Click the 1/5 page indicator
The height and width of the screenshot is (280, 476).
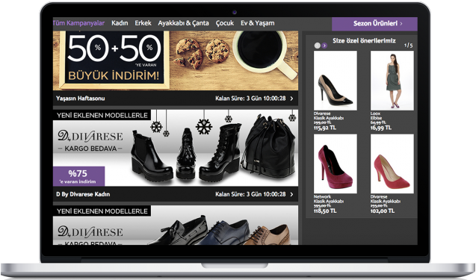(408, 46)
